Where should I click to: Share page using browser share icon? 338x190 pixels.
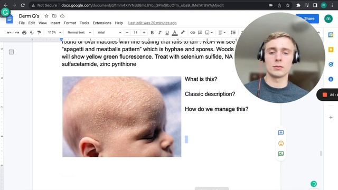click(x=279, y=5)
